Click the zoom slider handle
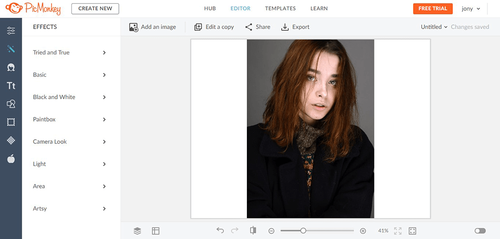The height and width of the screenshot is (239, 500). pyautogui.click(x=303, y=231)
